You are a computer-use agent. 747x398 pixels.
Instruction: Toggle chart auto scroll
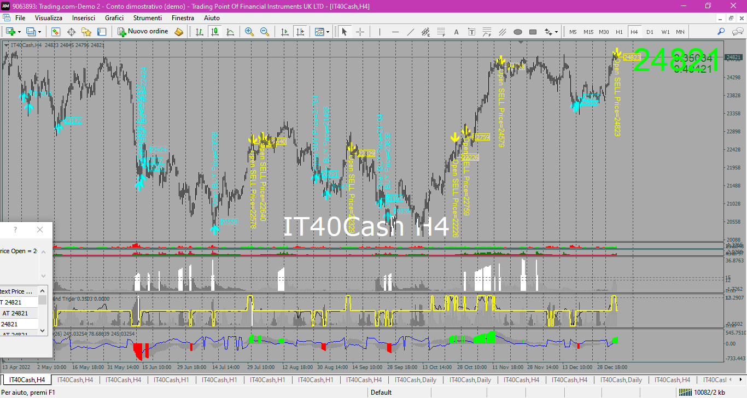coord(284,32)
